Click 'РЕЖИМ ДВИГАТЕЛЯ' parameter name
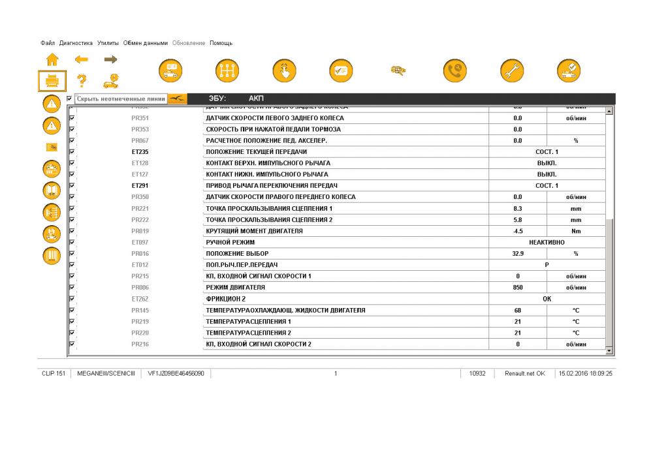The width and height of the screenshot is (653, 462). point(235,287)
